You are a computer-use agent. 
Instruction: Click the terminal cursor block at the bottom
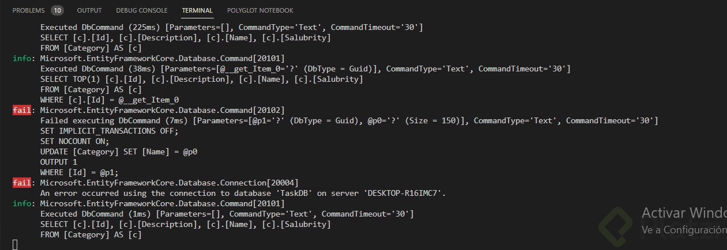click(15, 245)
